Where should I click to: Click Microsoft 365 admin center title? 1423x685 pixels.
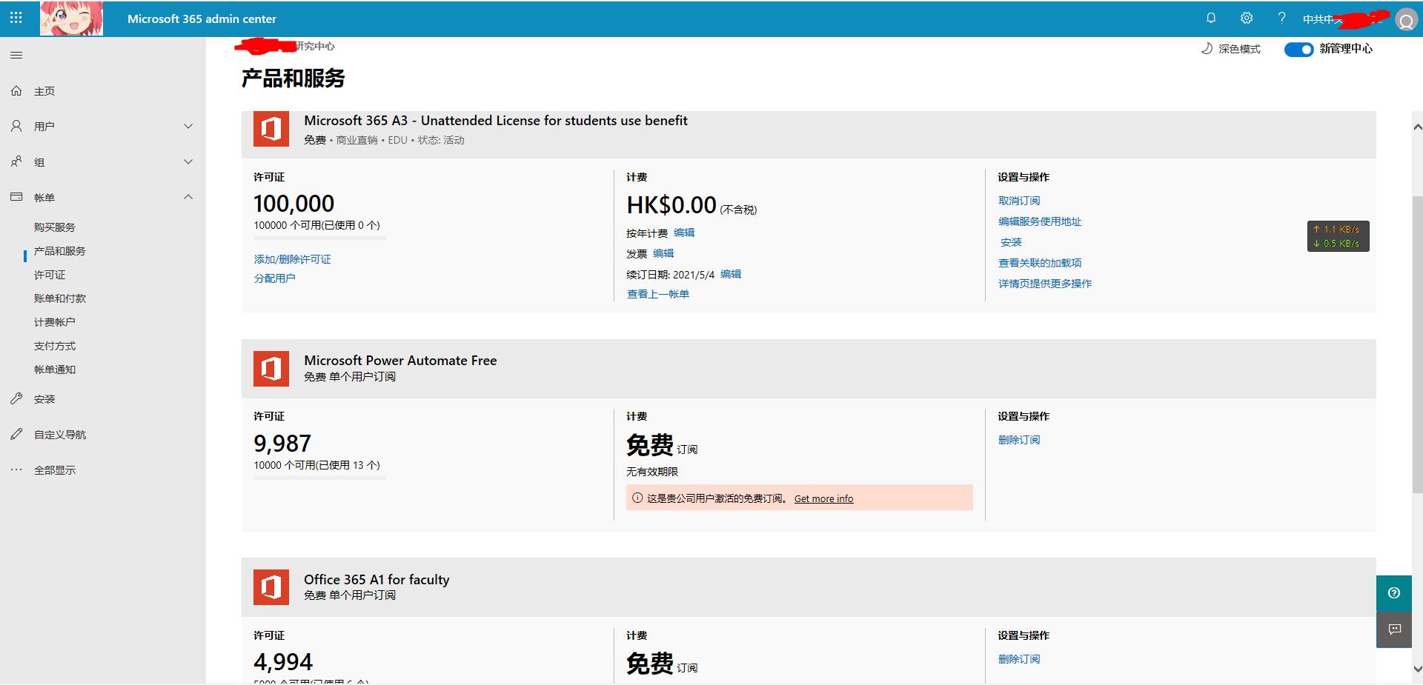[202, 19]
